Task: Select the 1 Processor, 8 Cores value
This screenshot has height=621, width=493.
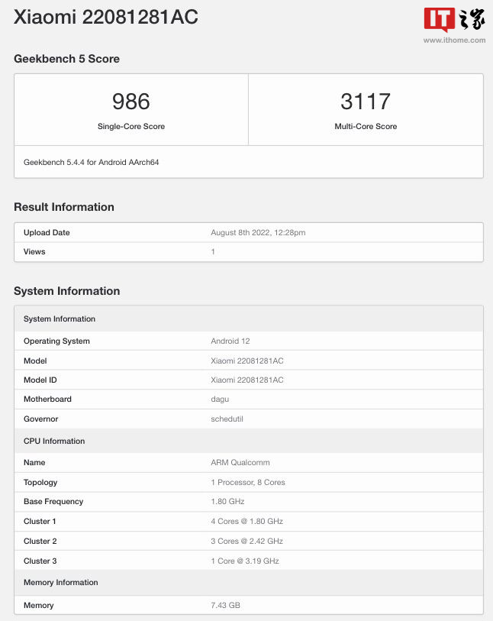Action: pos(248,482)
